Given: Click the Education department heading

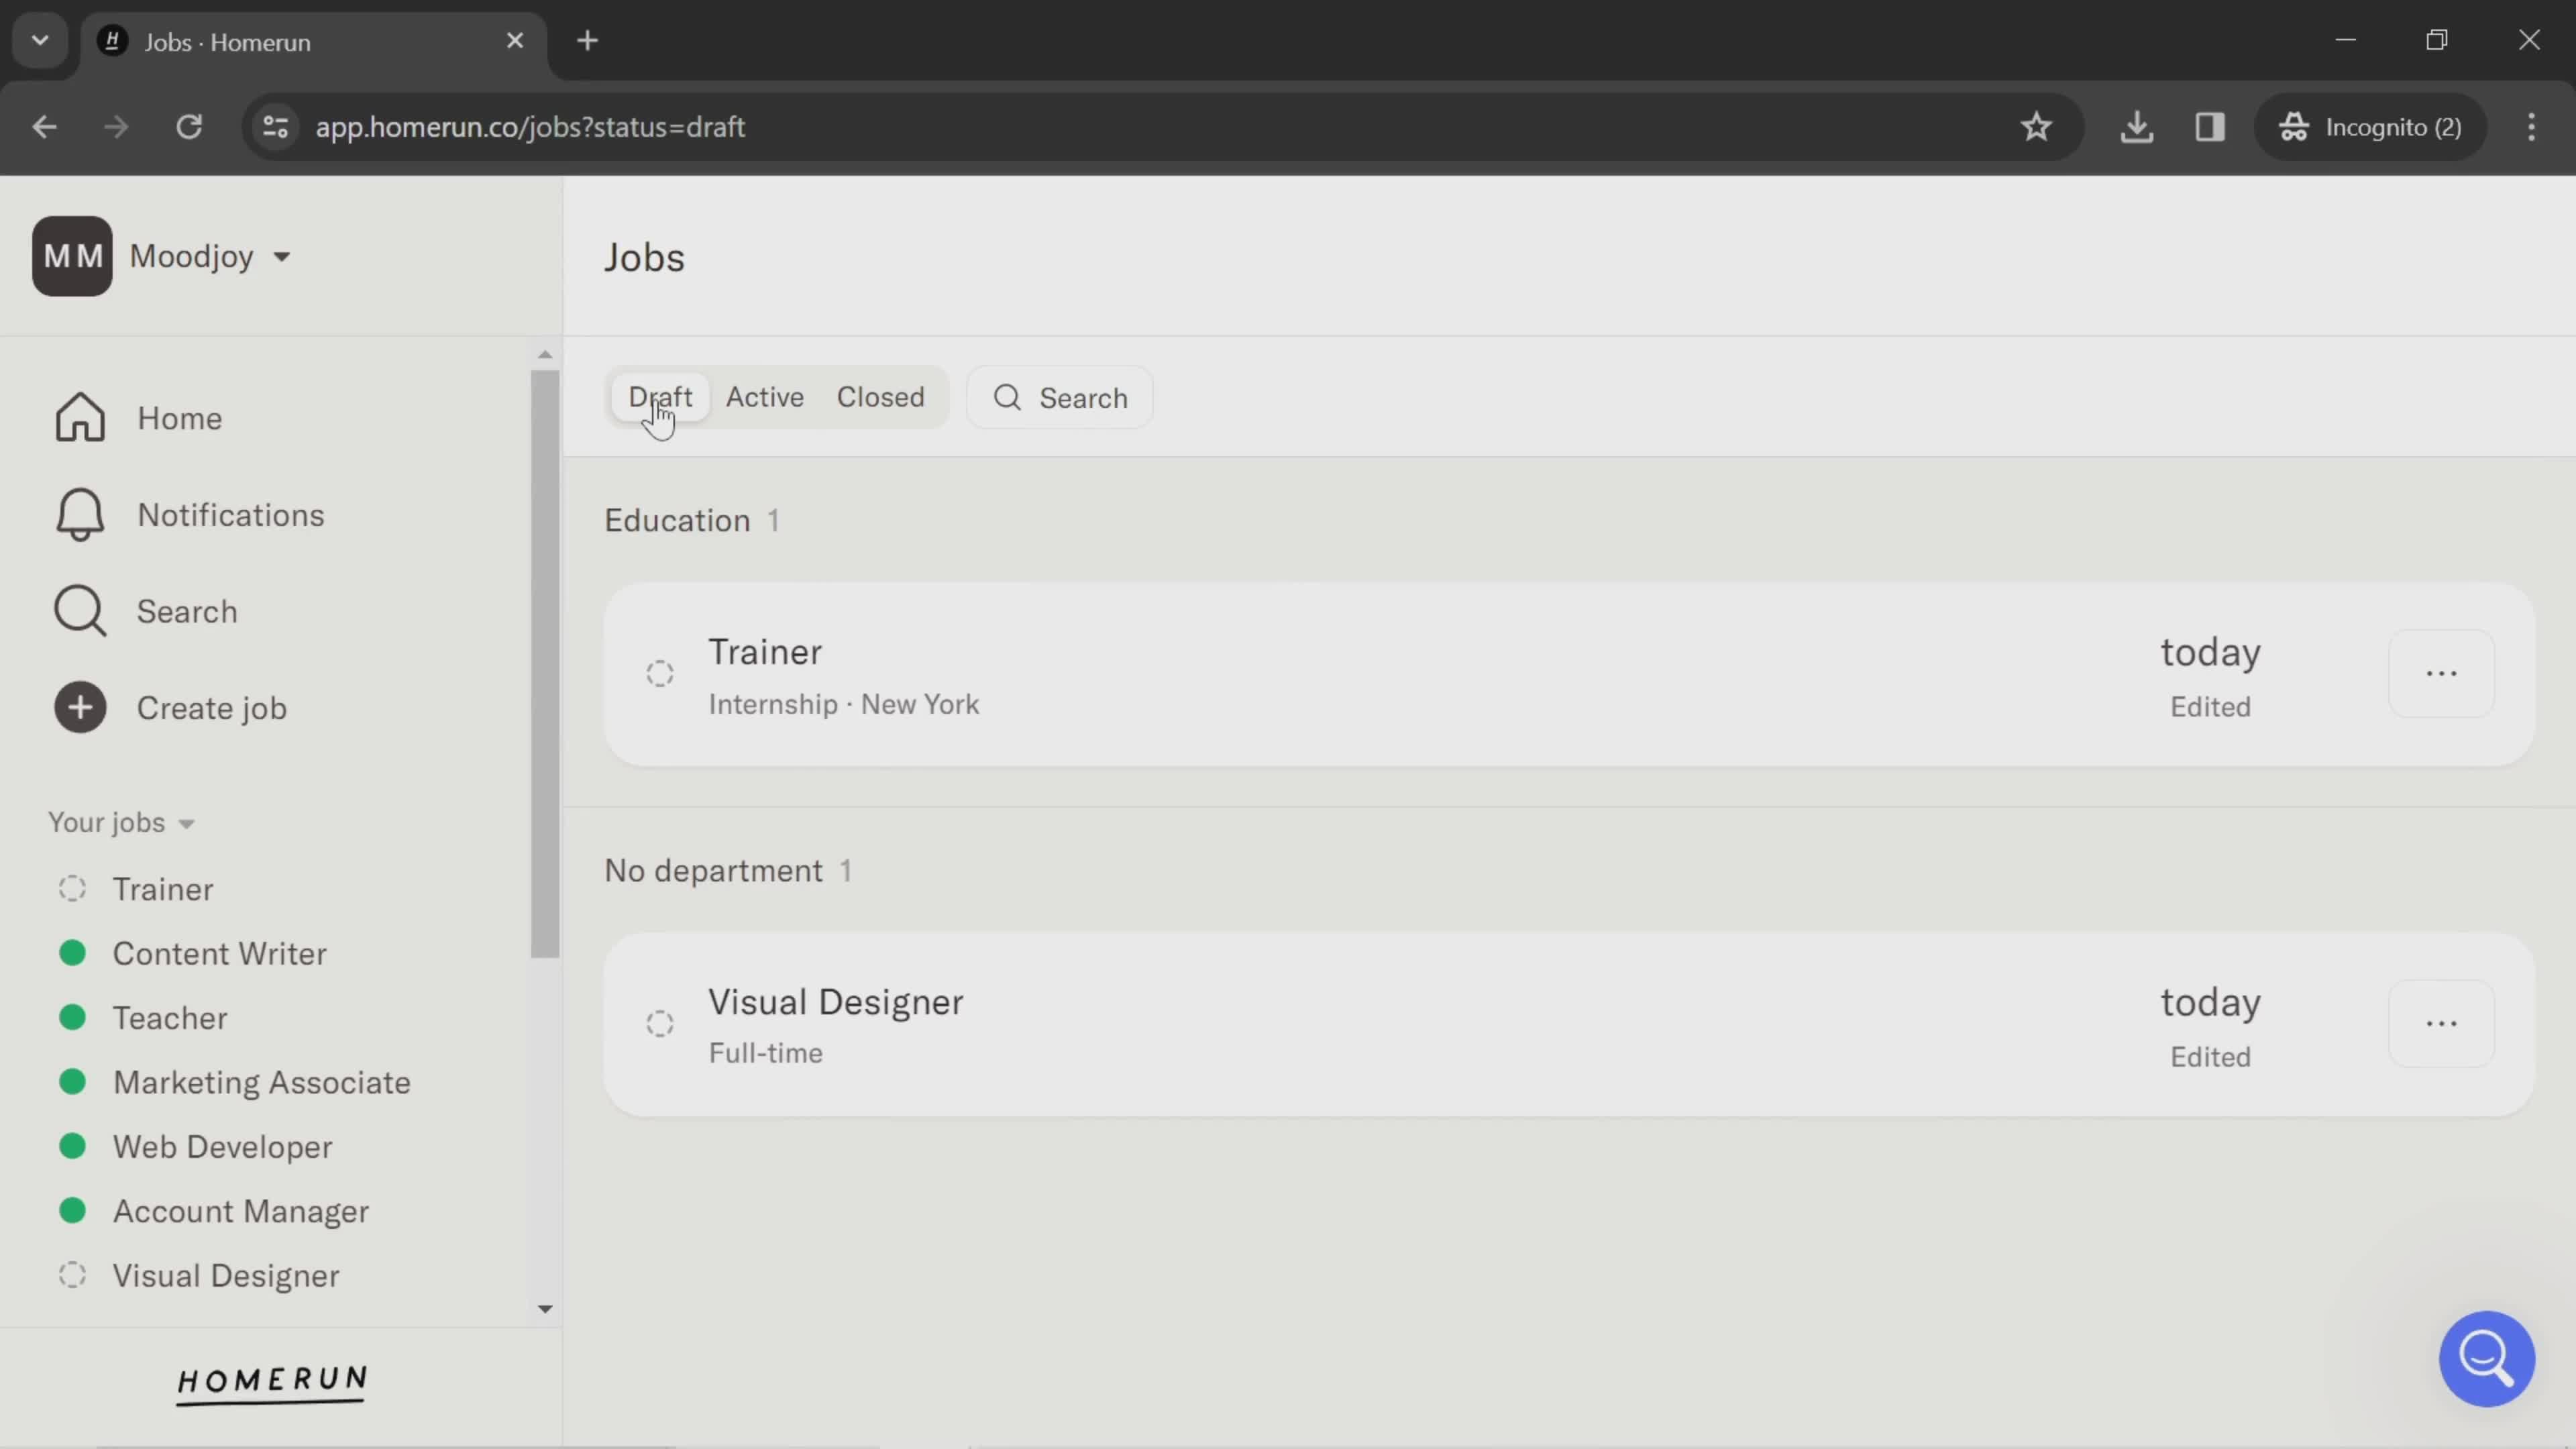Looking at the screenshot, I should click(x=677, y=520).
